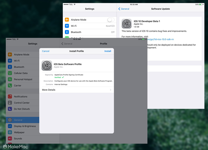Image resolution: width=208 pixels, height=150 pixels.
Task: Tap Bluetooth Off row in back window
Action: (90, 32)
